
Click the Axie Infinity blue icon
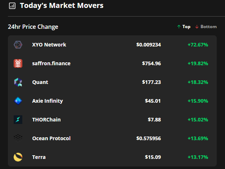pos(18,101)
